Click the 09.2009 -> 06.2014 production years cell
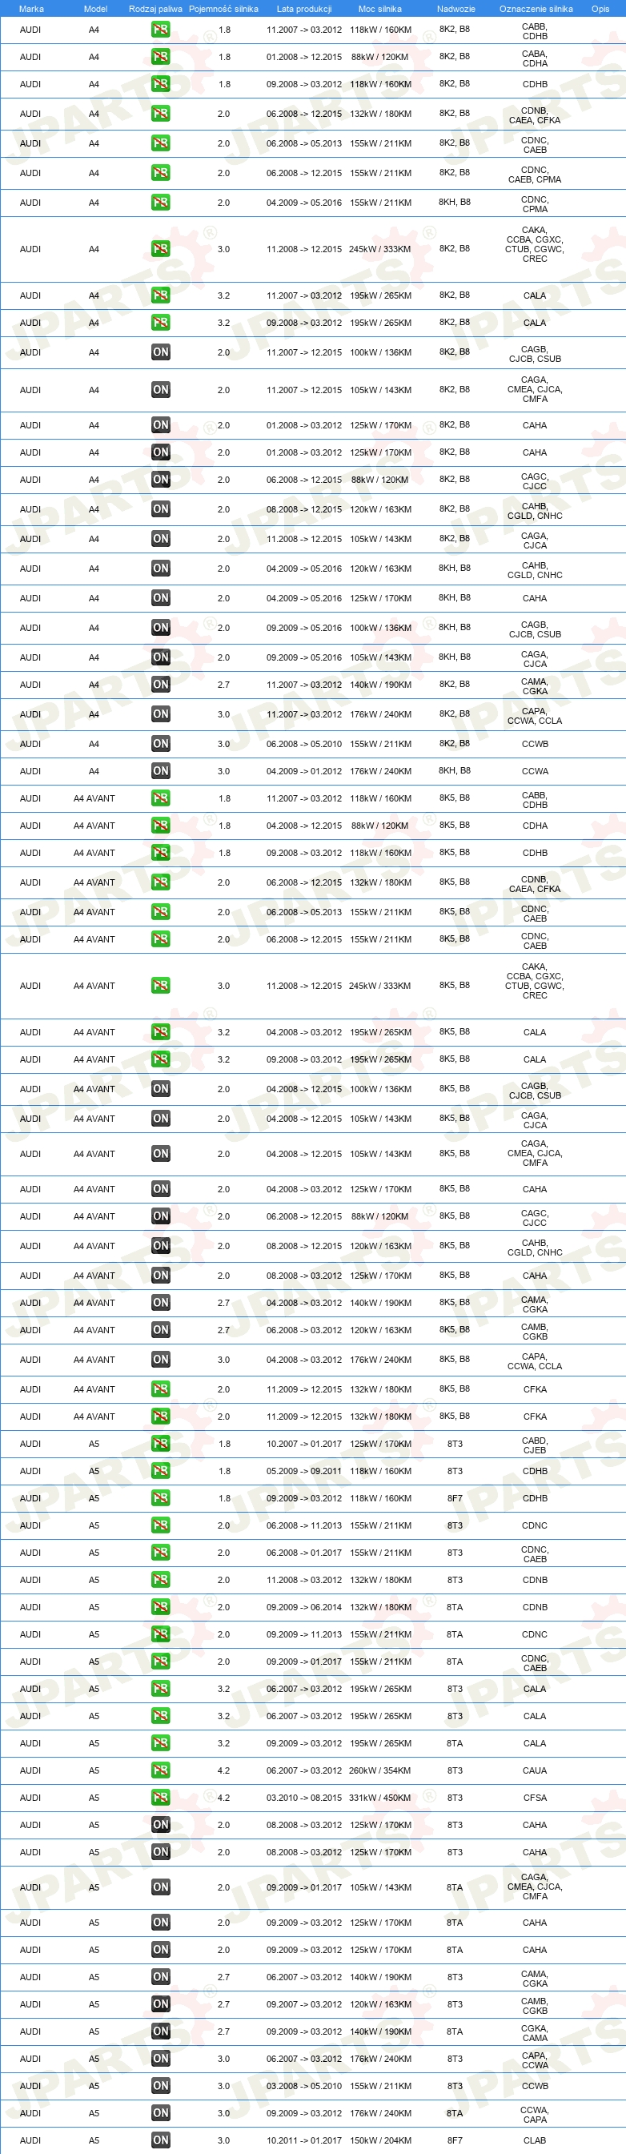The width and height of the screenshot is (626, 2154). pos(304,1607)
